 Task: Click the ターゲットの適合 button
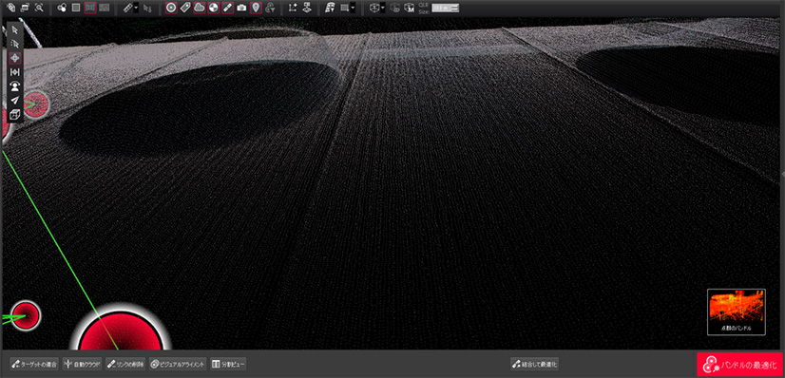(34, 364)
